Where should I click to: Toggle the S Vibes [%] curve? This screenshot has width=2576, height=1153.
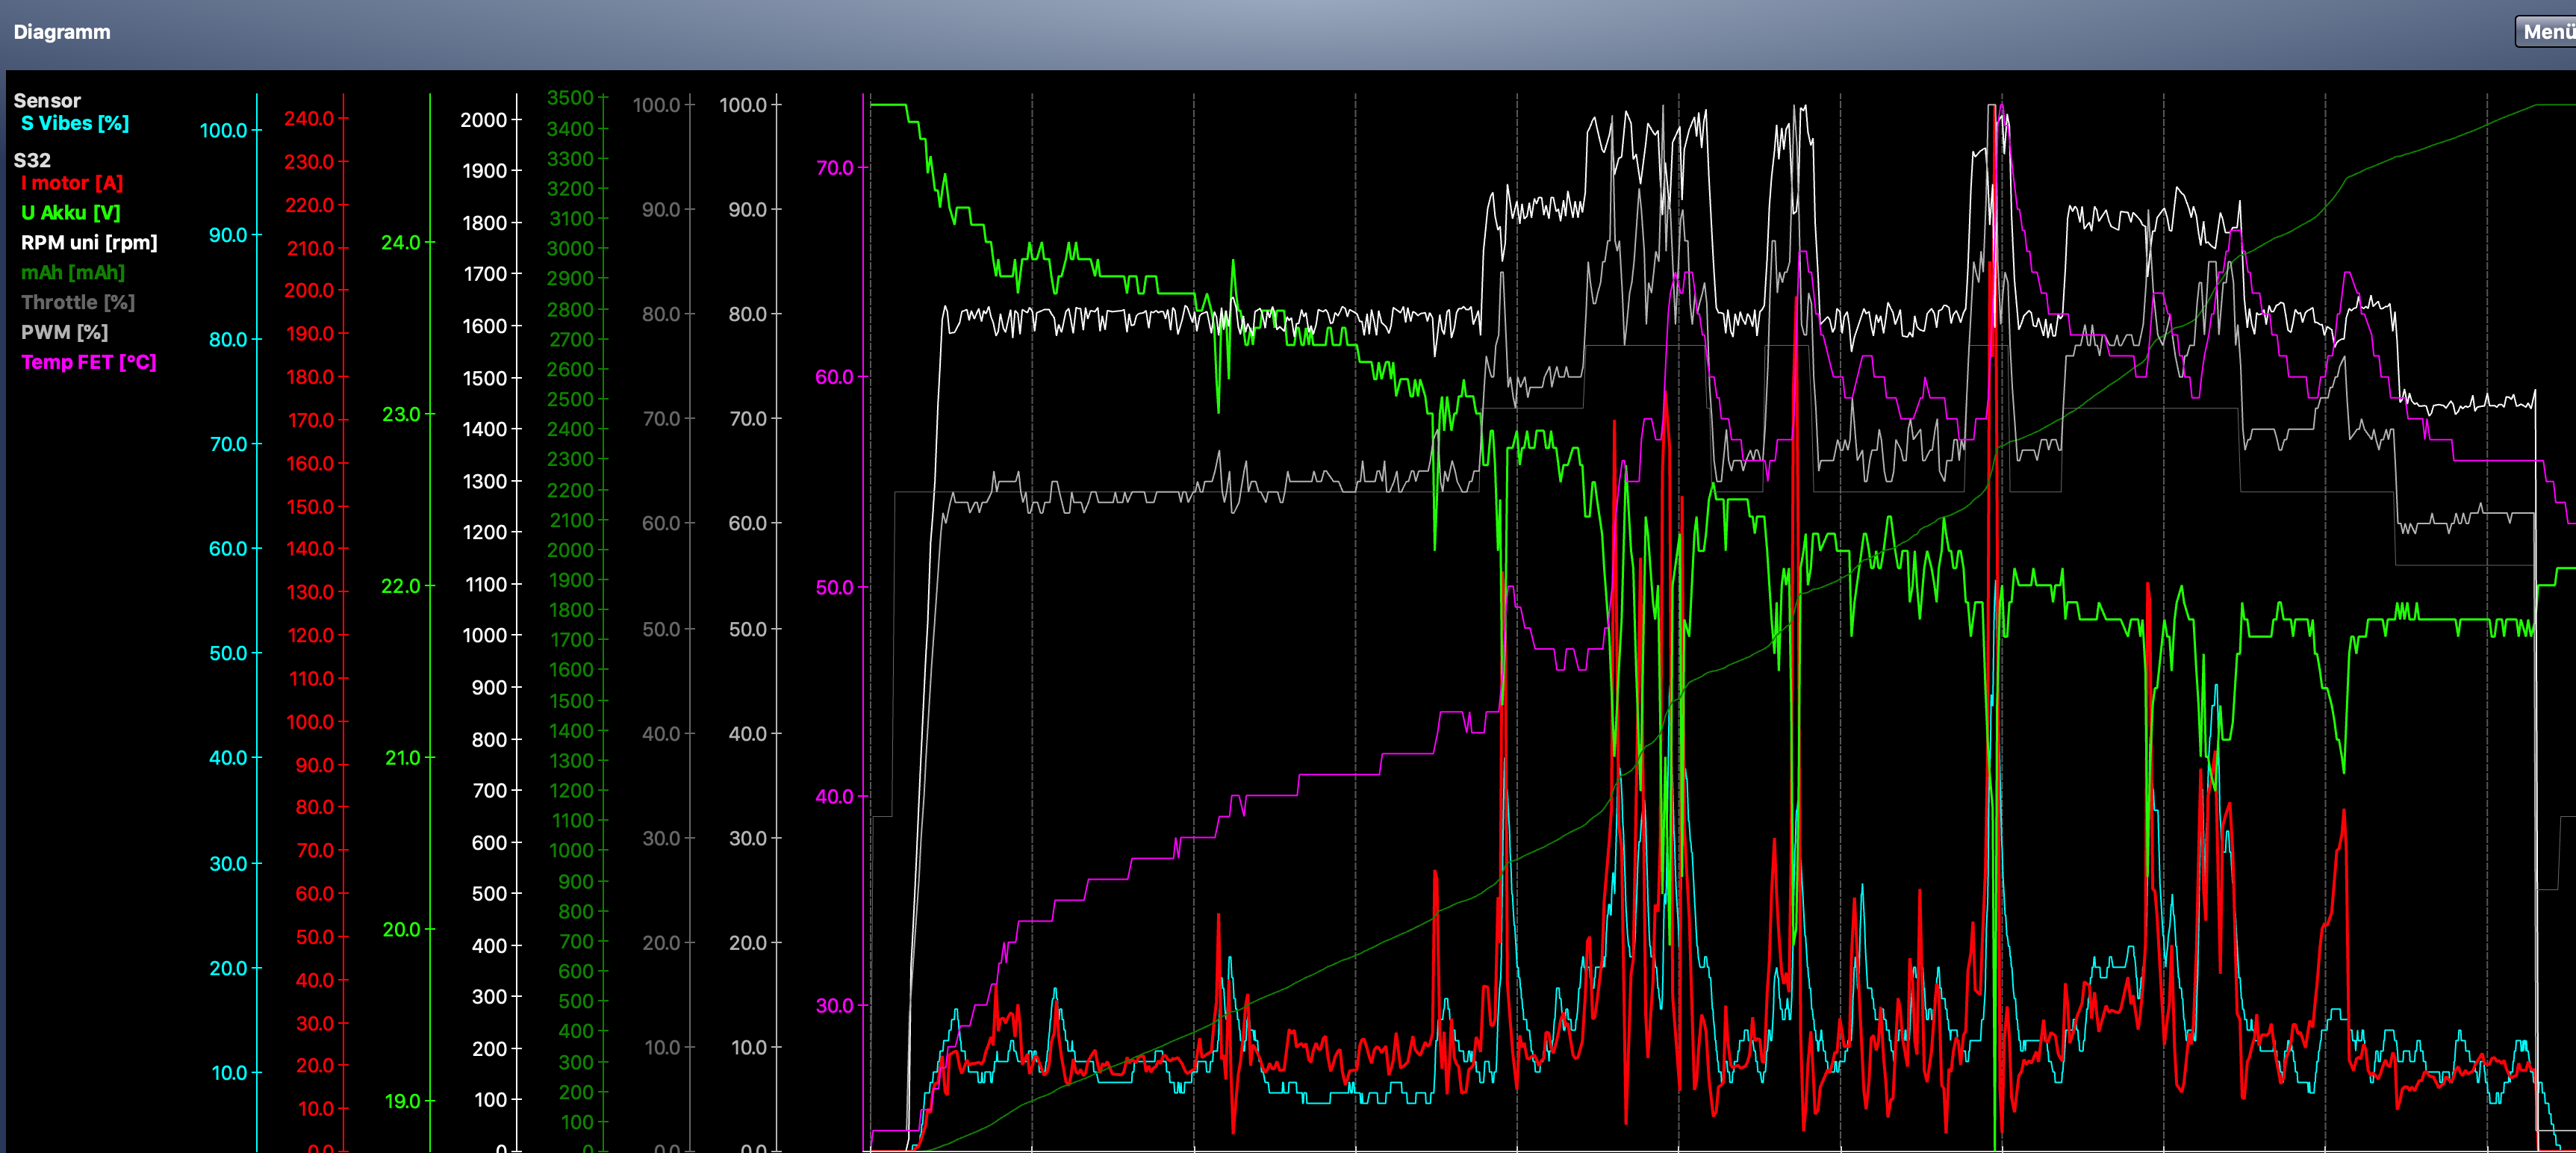(75, 123)
